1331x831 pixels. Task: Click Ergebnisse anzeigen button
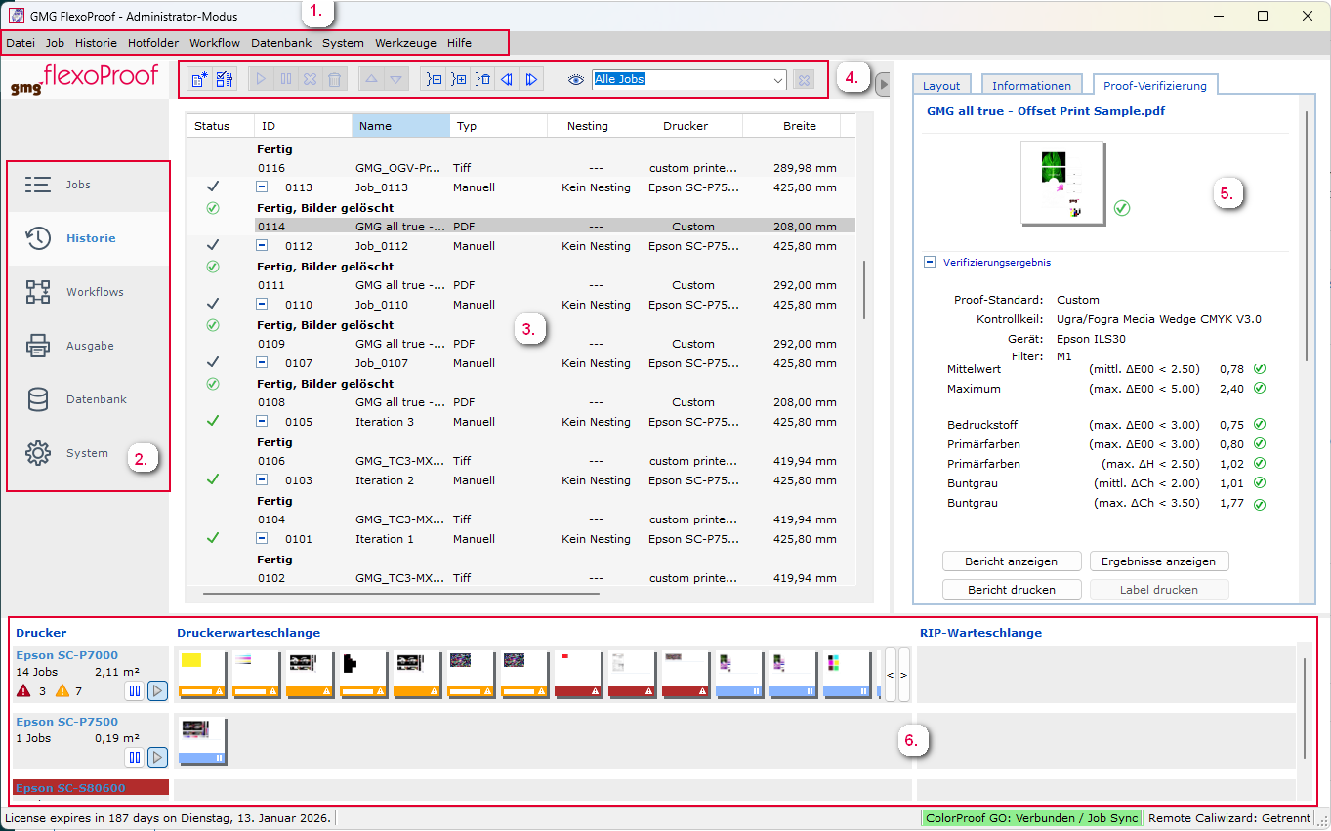tap(1158, 561)
